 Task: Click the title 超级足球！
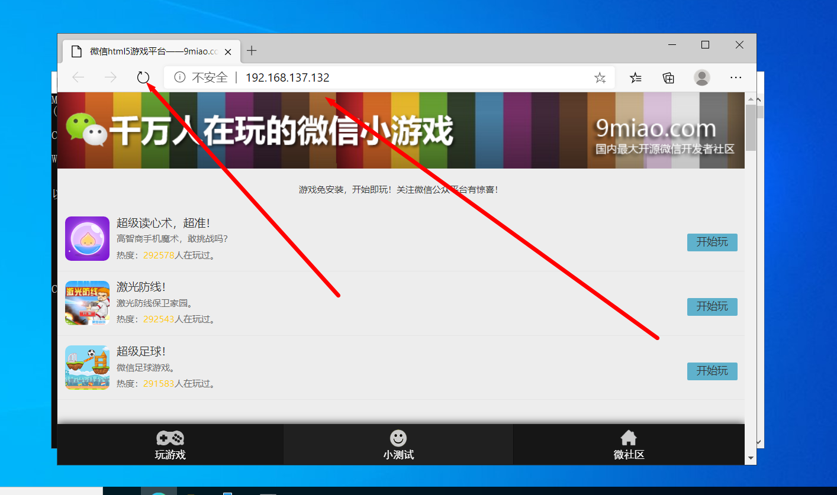(x=141, y=351)
